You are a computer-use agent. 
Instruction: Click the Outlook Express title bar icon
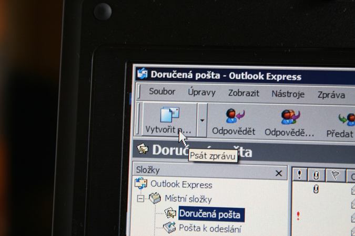[x=143, y=73]
